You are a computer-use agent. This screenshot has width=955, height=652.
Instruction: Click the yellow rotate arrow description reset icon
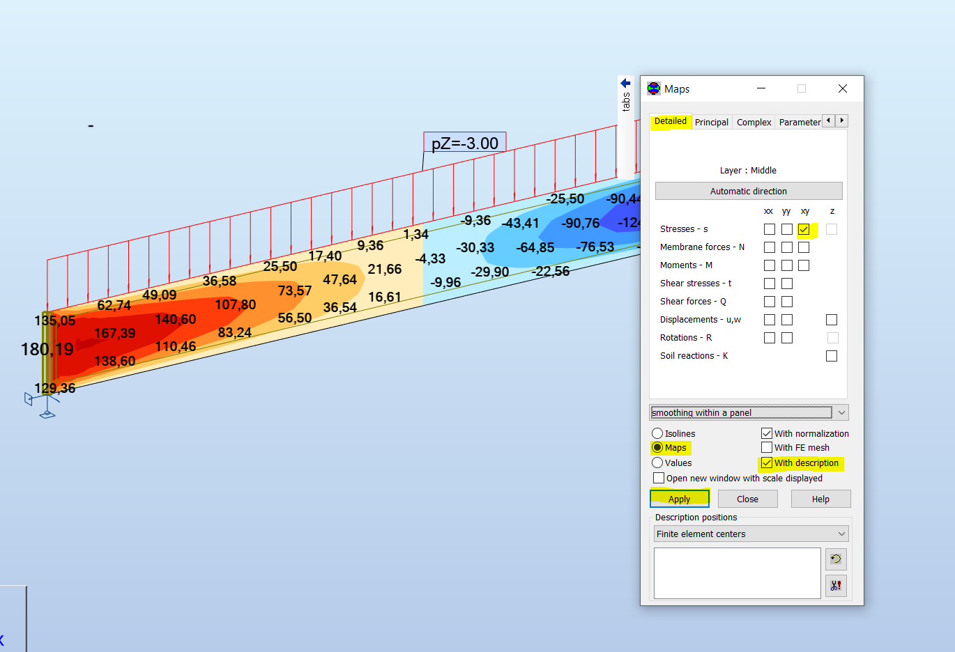pyautogui.click(x=836, y=559)
